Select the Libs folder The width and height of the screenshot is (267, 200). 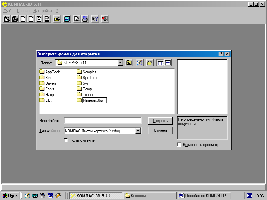click(x=46, y=100)
